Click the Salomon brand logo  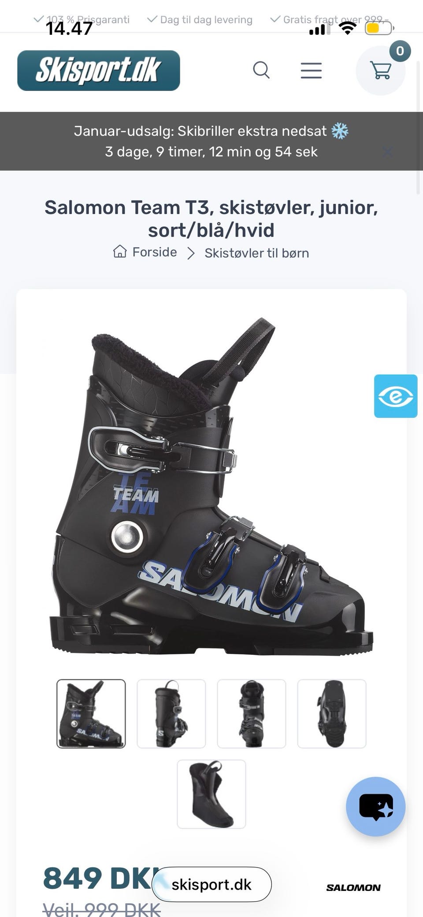tap(353, 887)
